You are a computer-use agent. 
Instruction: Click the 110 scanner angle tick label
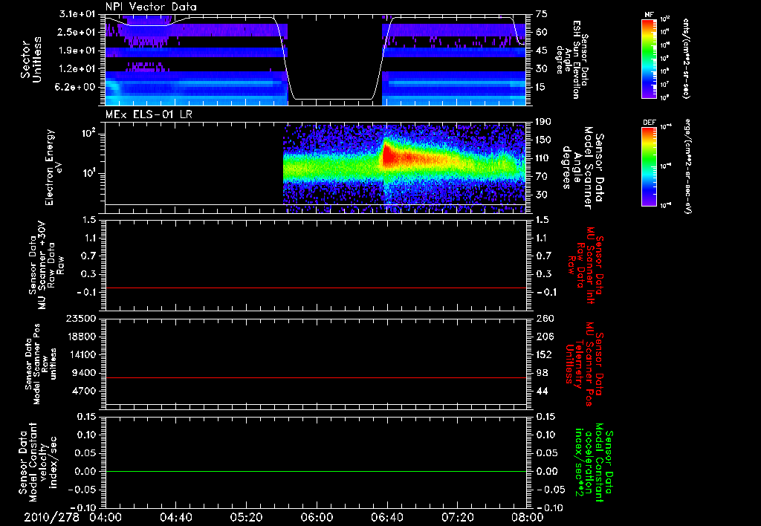pyautogui.click(x=543, y=158)
